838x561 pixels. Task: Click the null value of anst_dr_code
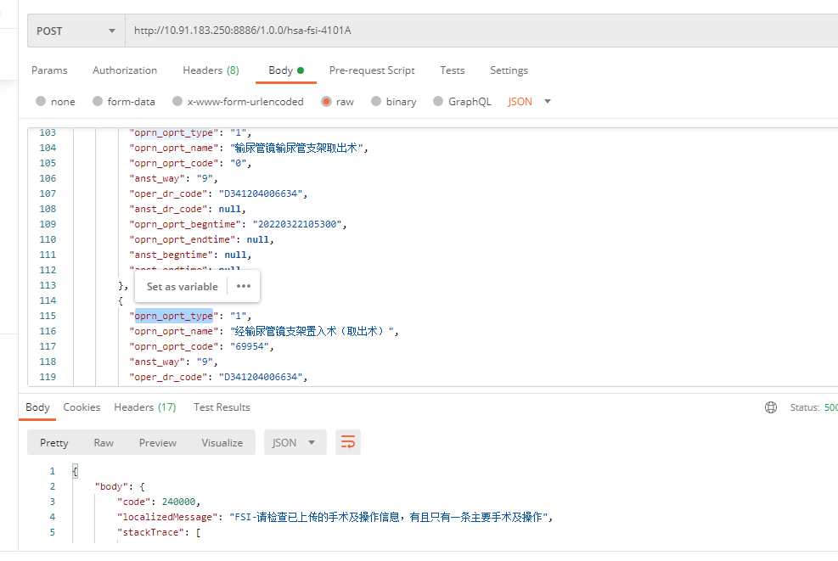[x=230, y=209]
